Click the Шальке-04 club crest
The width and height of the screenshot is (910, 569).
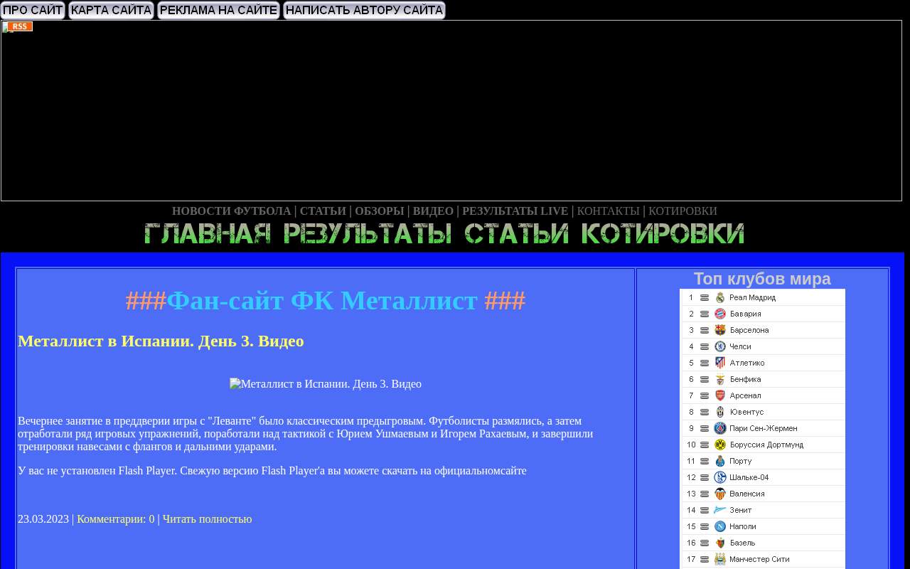(x=720, y=477)
